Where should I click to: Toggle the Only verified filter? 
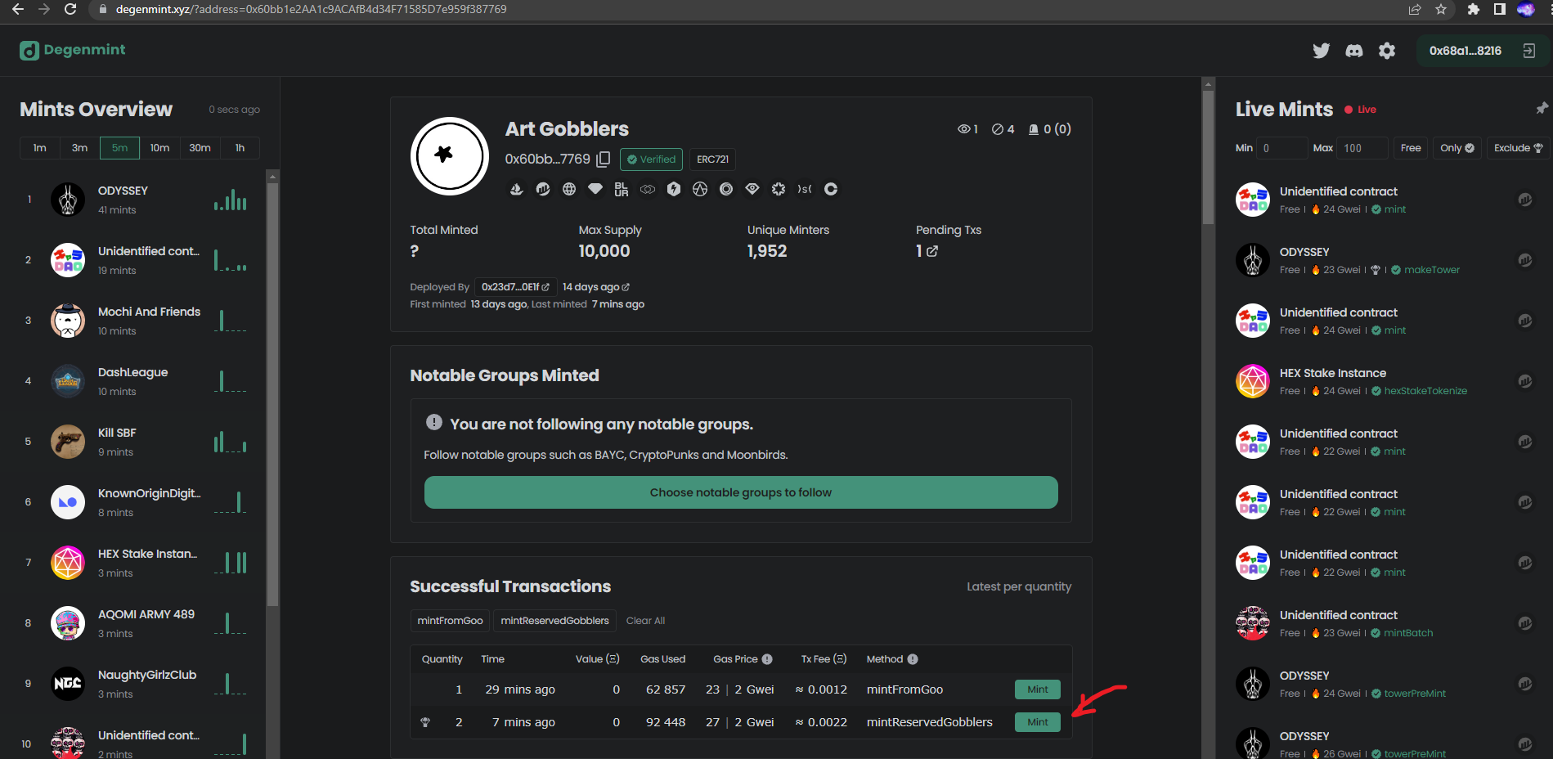[x=1456, y=148]
